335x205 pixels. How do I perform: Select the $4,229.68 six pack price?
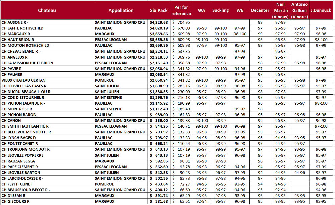pos(159,22)
